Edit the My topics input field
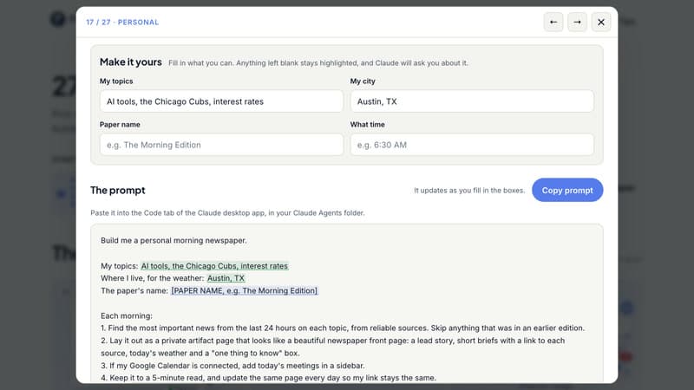 point(221,101)
